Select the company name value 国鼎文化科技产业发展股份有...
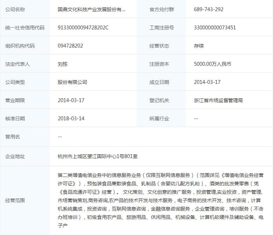 (91, 9)
